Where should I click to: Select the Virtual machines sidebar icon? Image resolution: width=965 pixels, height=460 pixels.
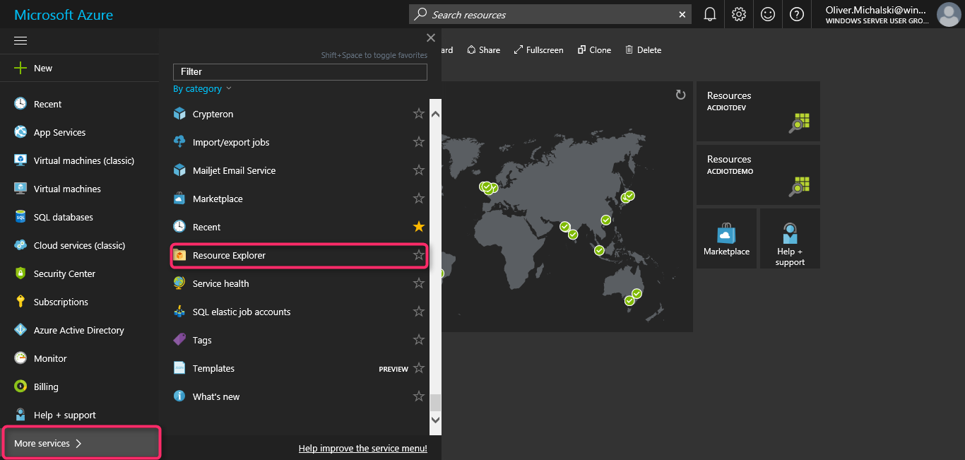[20, 189]
